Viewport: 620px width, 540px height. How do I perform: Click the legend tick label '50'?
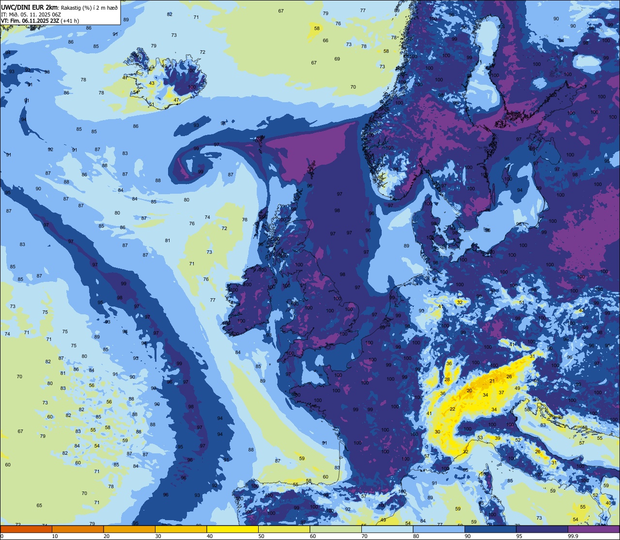tap(262, 536)
